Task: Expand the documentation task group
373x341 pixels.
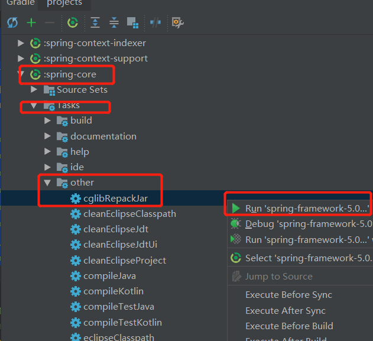Action: tap(47, 137)
